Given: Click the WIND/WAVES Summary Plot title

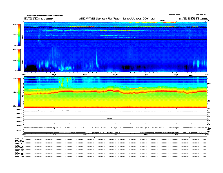Looking at the screenshot, I should (x=117, y=19).
